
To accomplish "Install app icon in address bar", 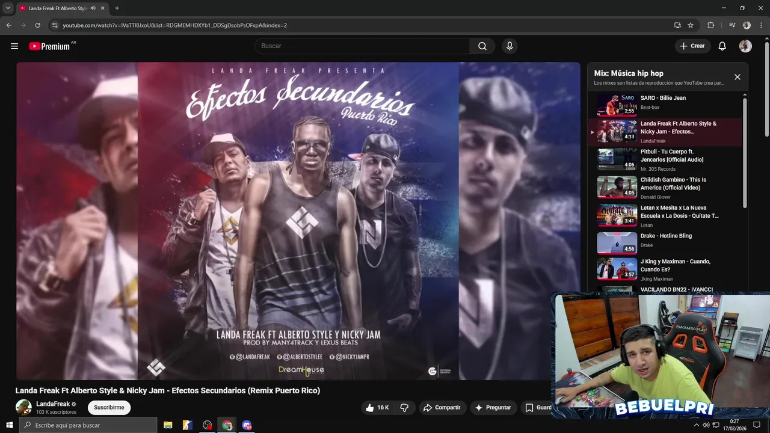I will point(677,25).
